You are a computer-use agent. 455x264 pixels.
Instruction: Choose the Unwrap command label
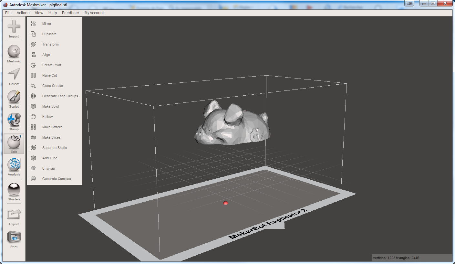click(48, 168)
